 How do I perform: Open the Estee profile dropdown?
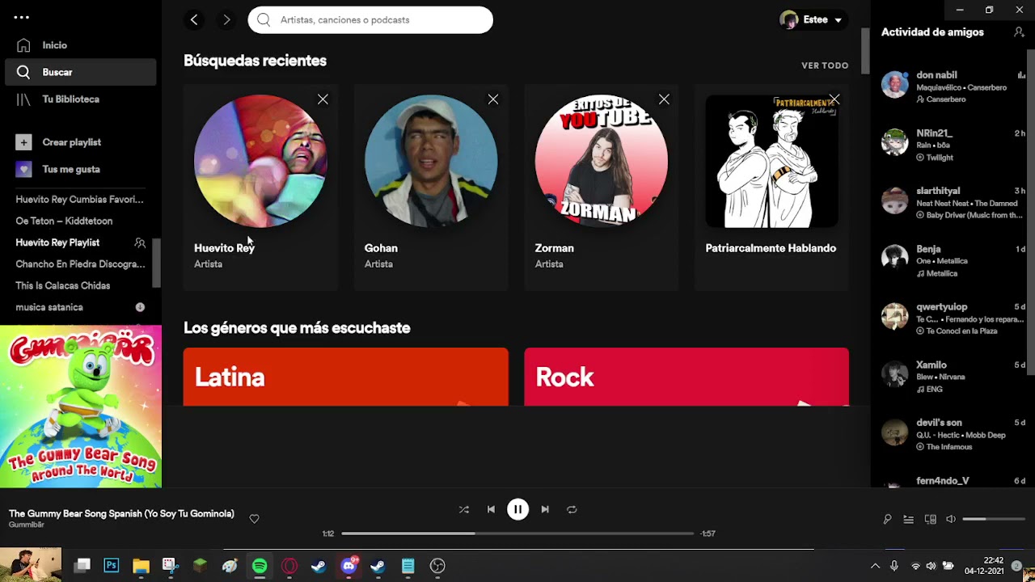tap(813, 19)
